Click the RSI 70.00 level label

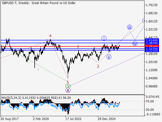[150, 101]
